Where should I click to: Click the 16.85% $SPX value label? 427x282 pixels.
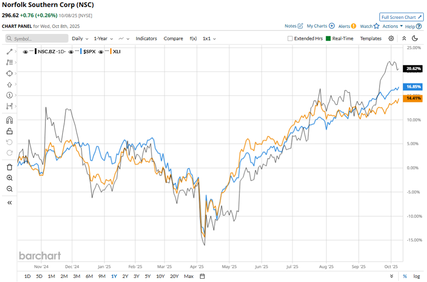pyautogui.click(x=413, y=87)
